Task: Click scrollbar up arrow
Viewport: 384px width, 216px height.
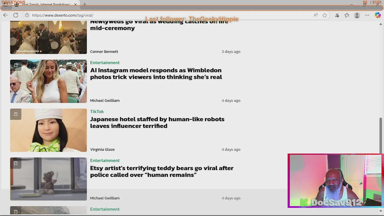Action: (x=381, y=23)
